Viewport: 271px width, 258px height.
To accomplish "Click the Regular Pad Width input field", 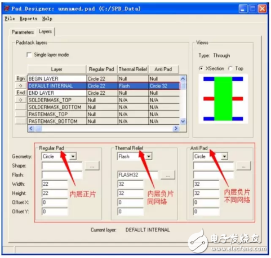I will tap(55, 184).
